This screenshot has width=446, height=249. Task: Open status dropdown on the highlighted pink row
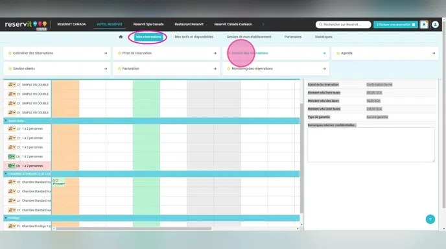[x=12, y=165]
